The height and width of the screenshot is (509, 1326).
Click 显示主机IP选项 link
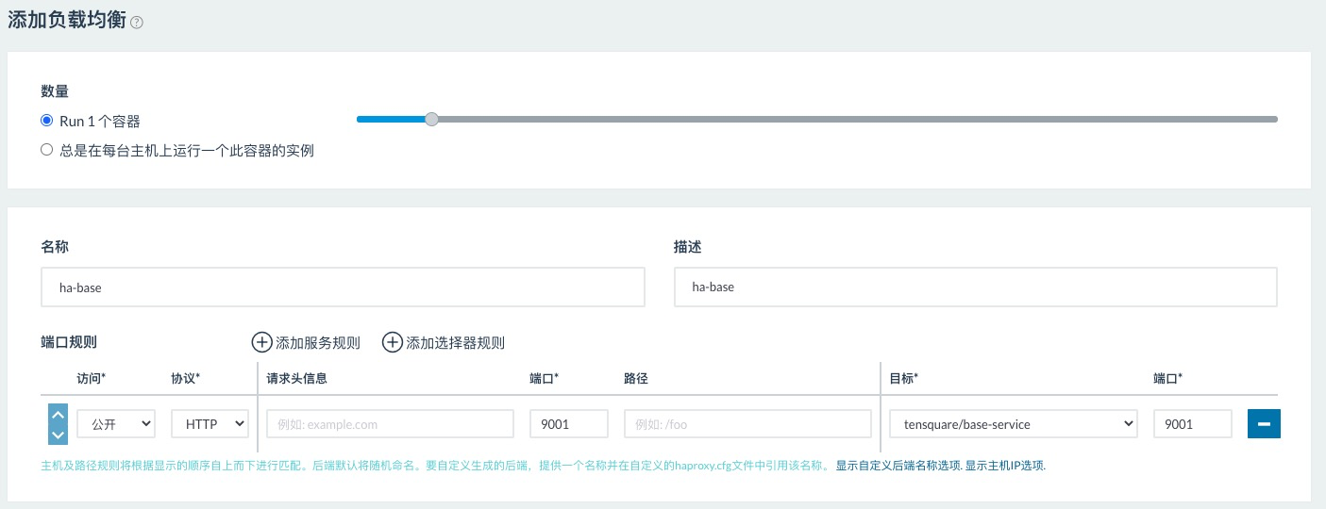pos(1005,466)
